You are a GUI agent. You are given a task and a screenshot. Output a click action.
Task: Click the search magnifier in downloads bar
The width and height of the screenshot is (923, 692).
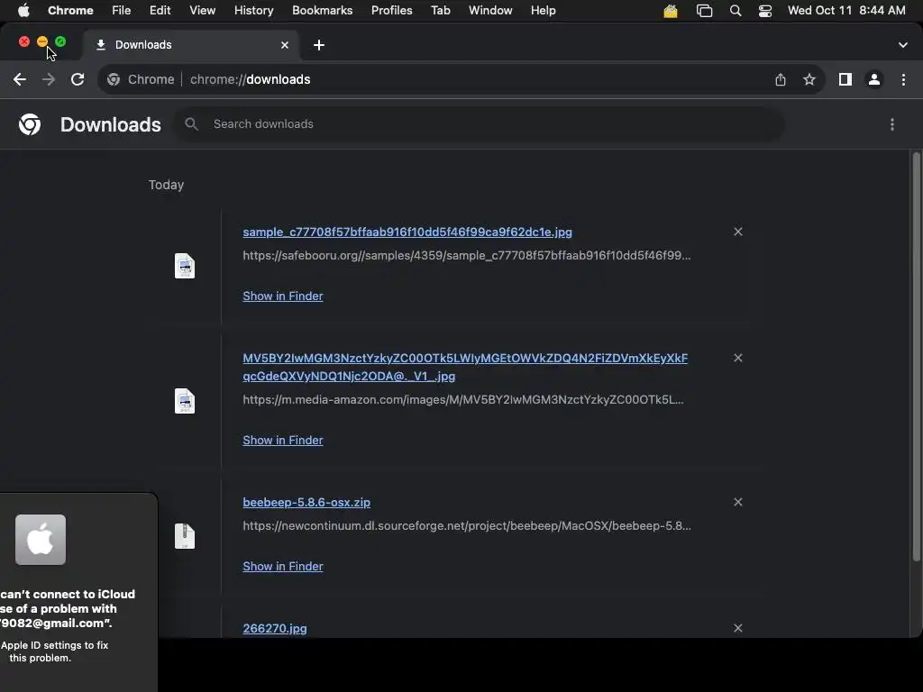tap(191, 124)
